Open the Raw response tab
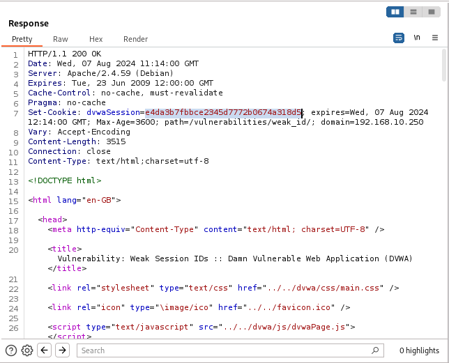 click(61, 39)
